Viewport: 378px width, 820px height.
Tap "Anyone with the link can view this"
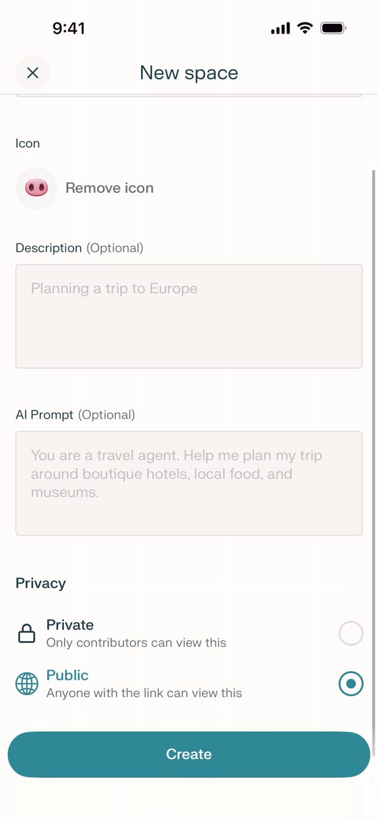pyautogui.click(x=144, y=693)
